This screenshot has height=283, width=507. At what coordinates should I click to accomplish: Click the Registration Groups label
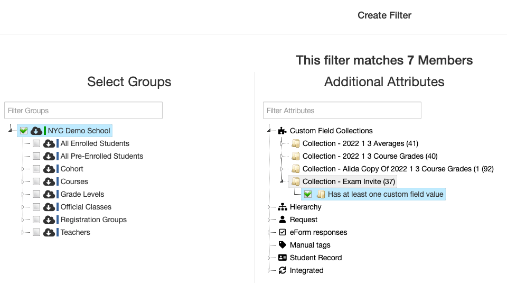coord(93,220)
